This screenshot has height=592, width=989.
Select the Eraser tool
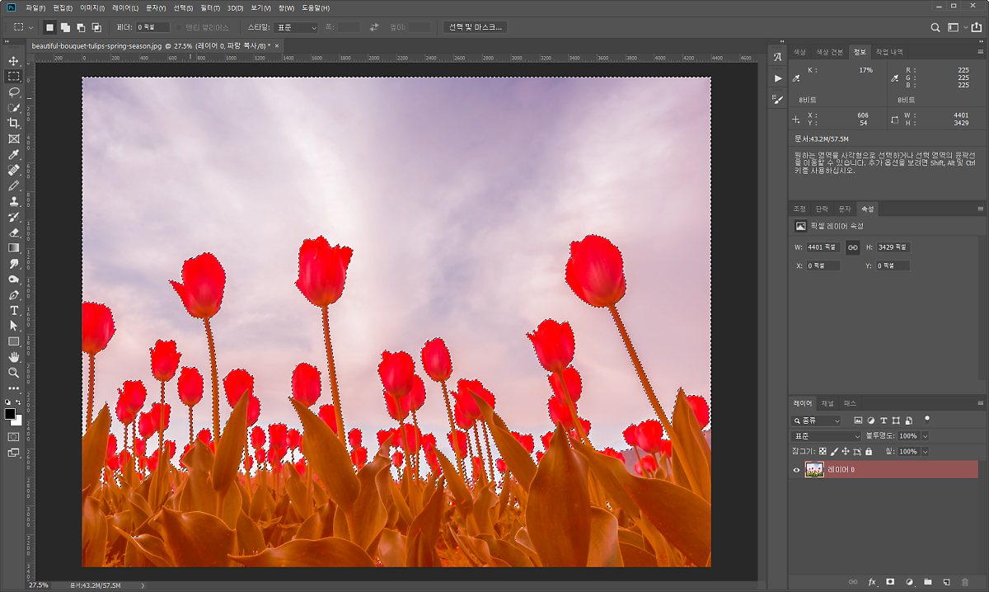pos(14,233)
